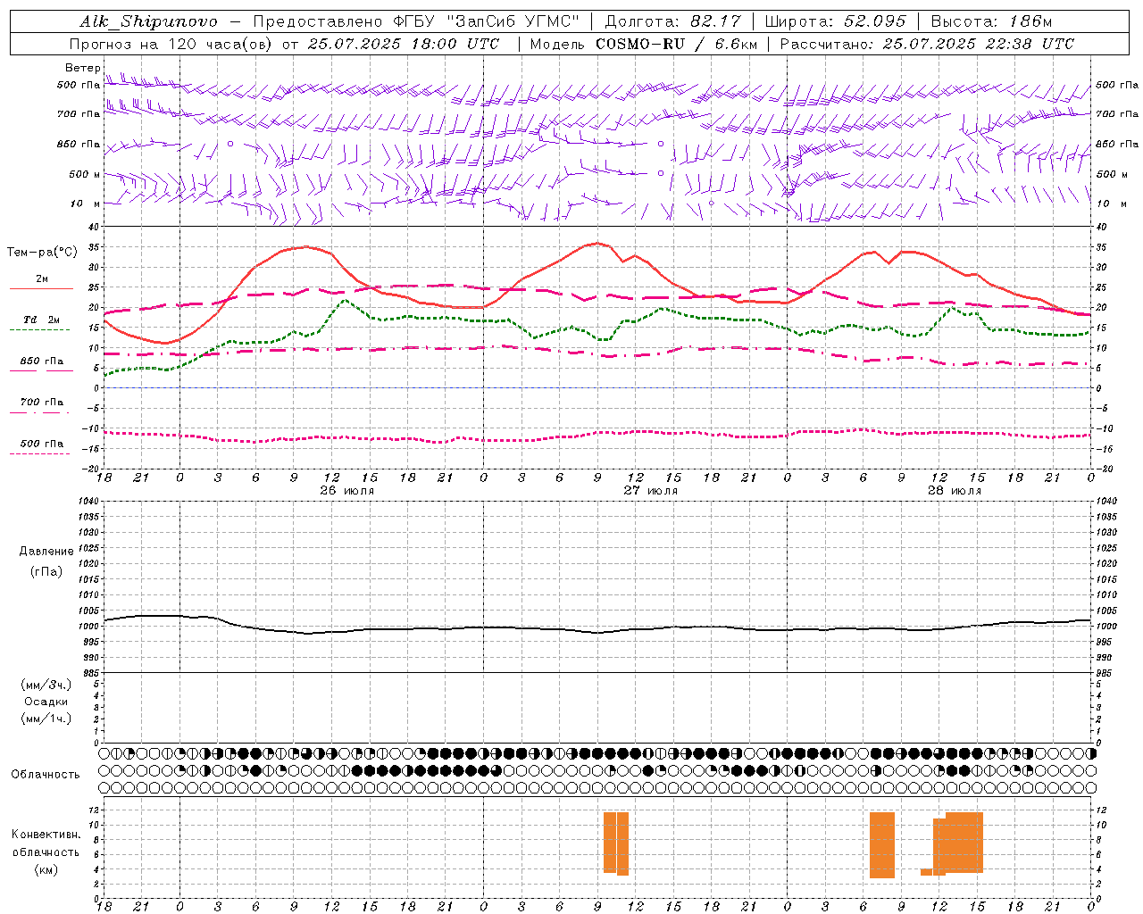This screenshot has width=1143, height=914.
Task: Click the 28 июля date label
Action: point(955,491)
